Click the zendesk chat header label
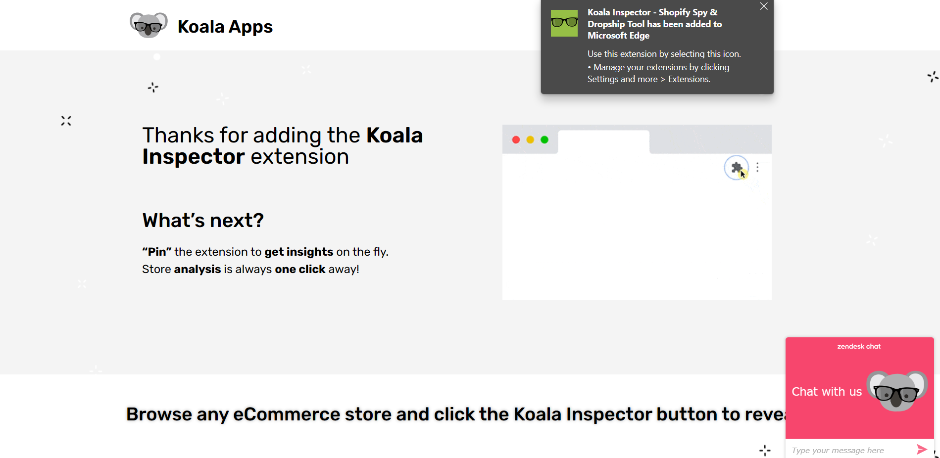The image size is (940, 458). (859, 346)
